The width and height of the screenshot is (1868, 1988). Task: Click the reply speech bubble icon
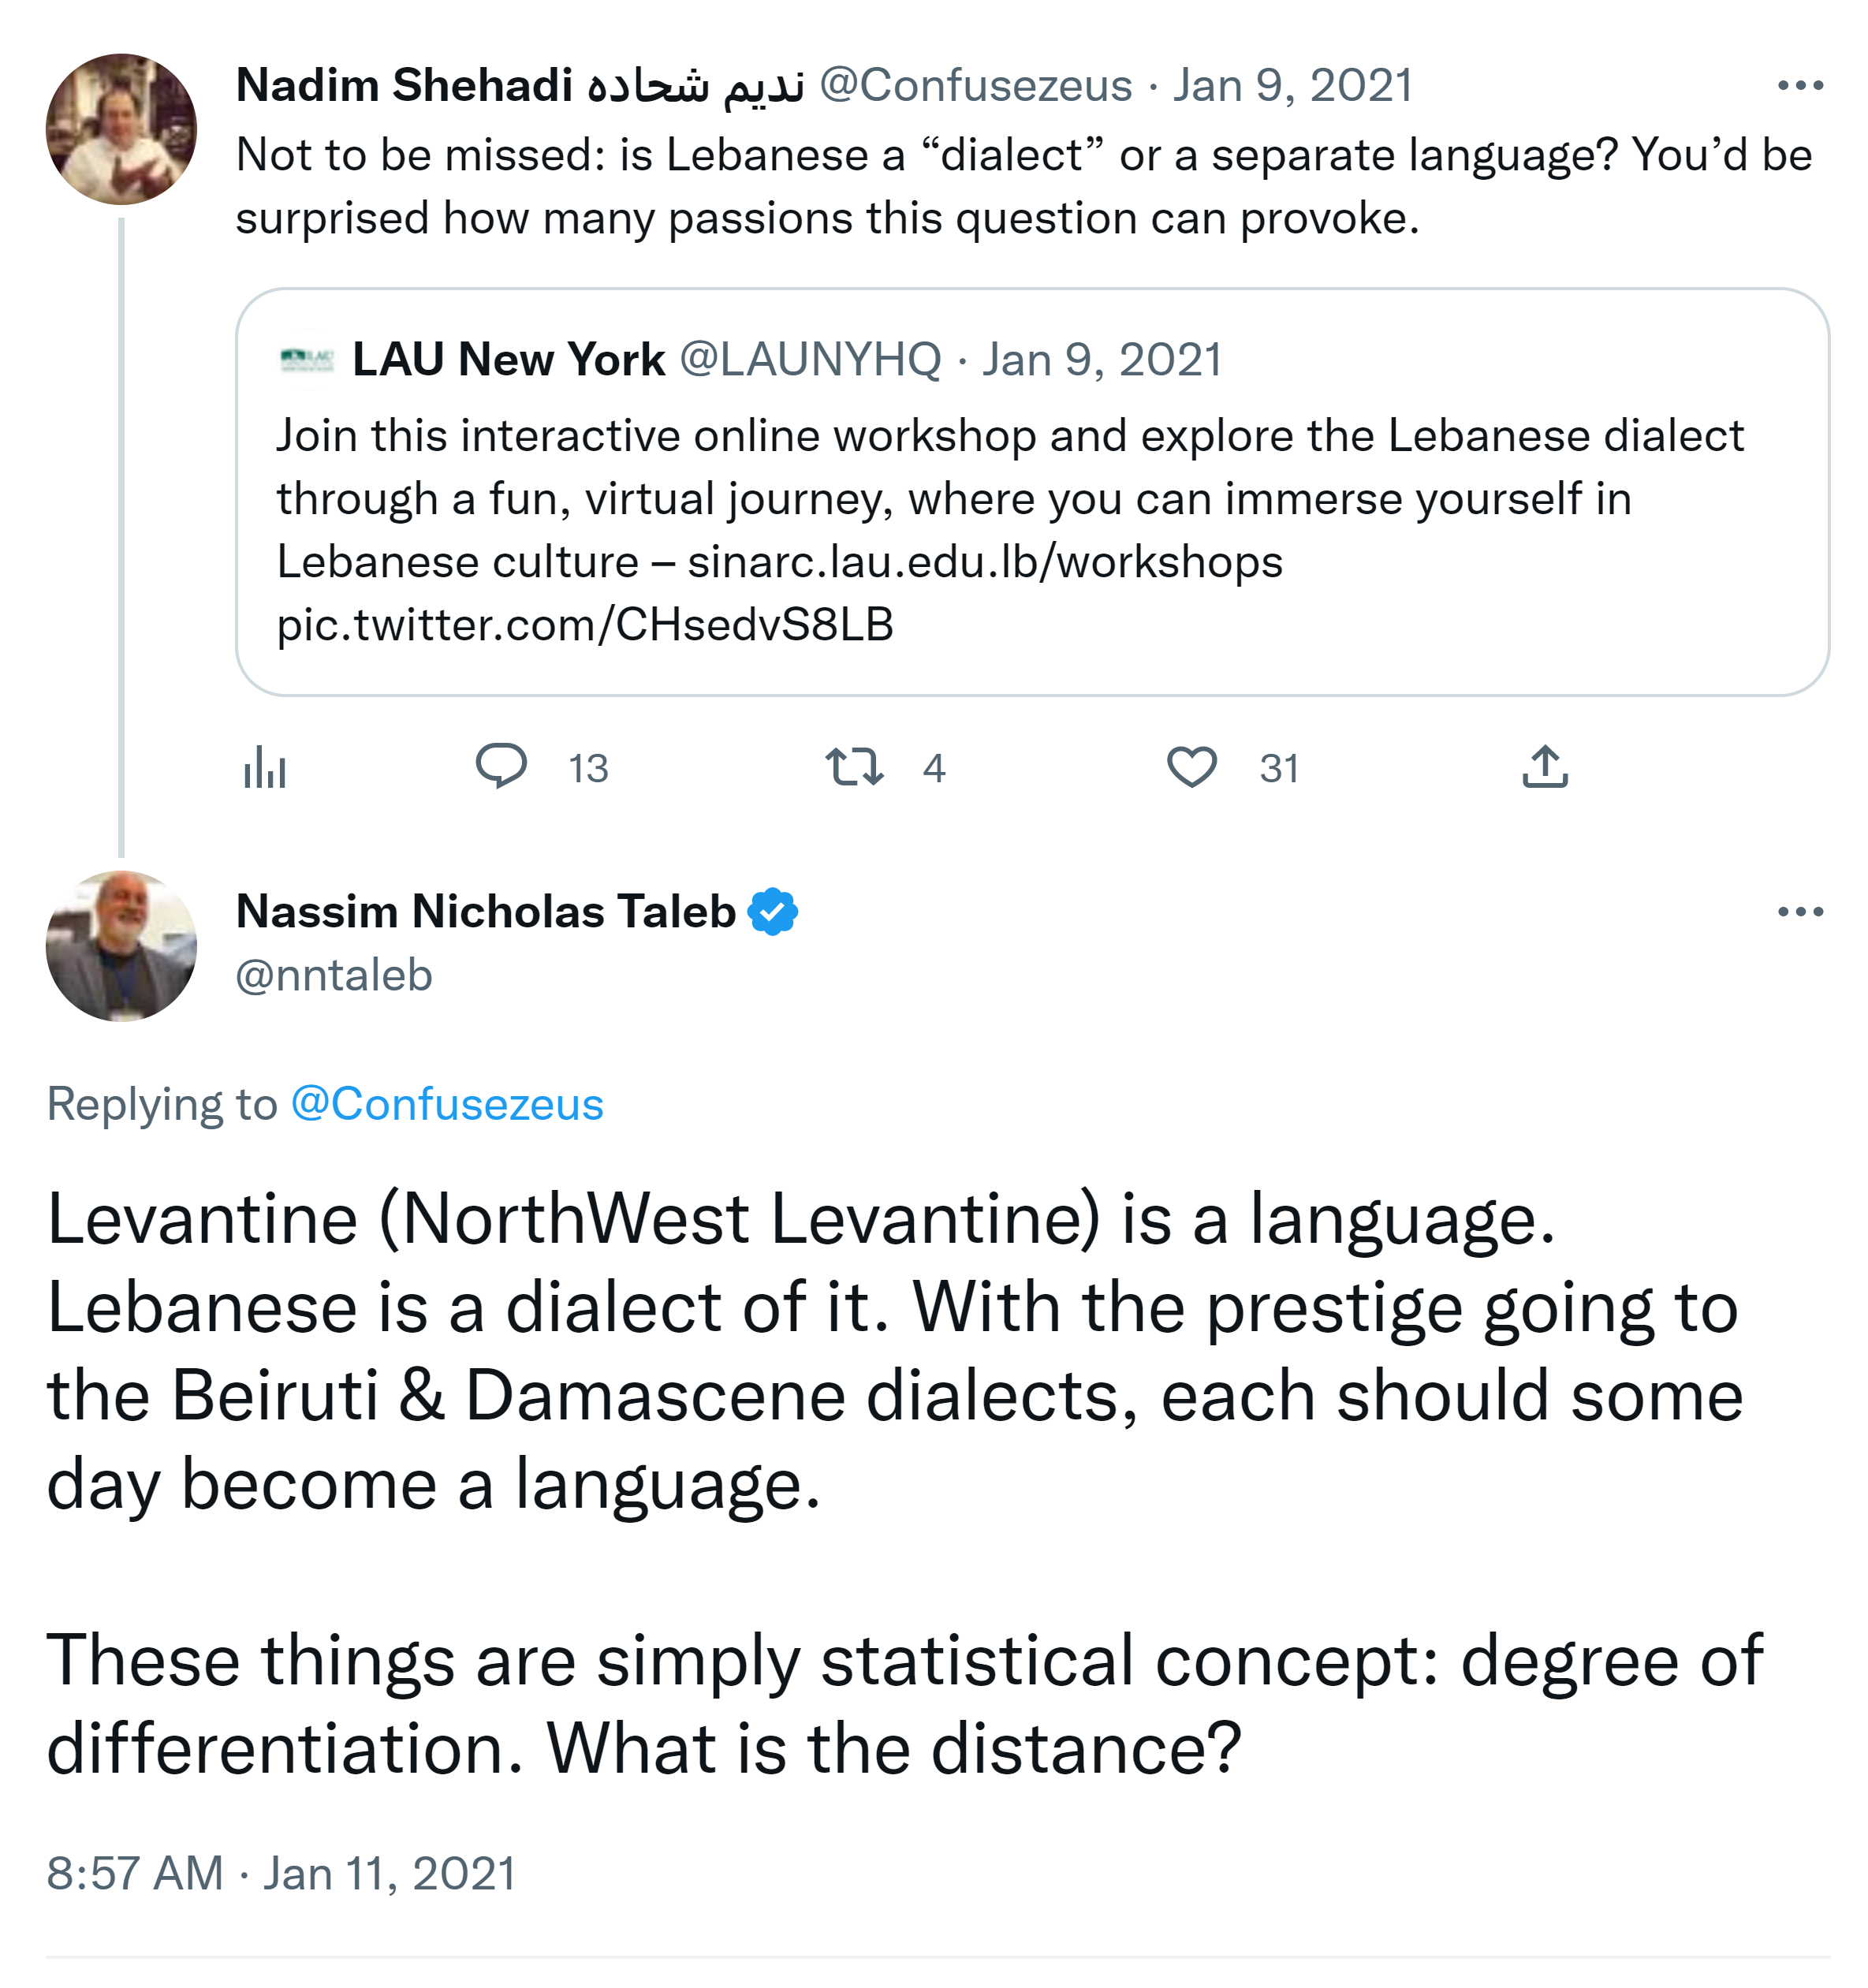point(501,767)
